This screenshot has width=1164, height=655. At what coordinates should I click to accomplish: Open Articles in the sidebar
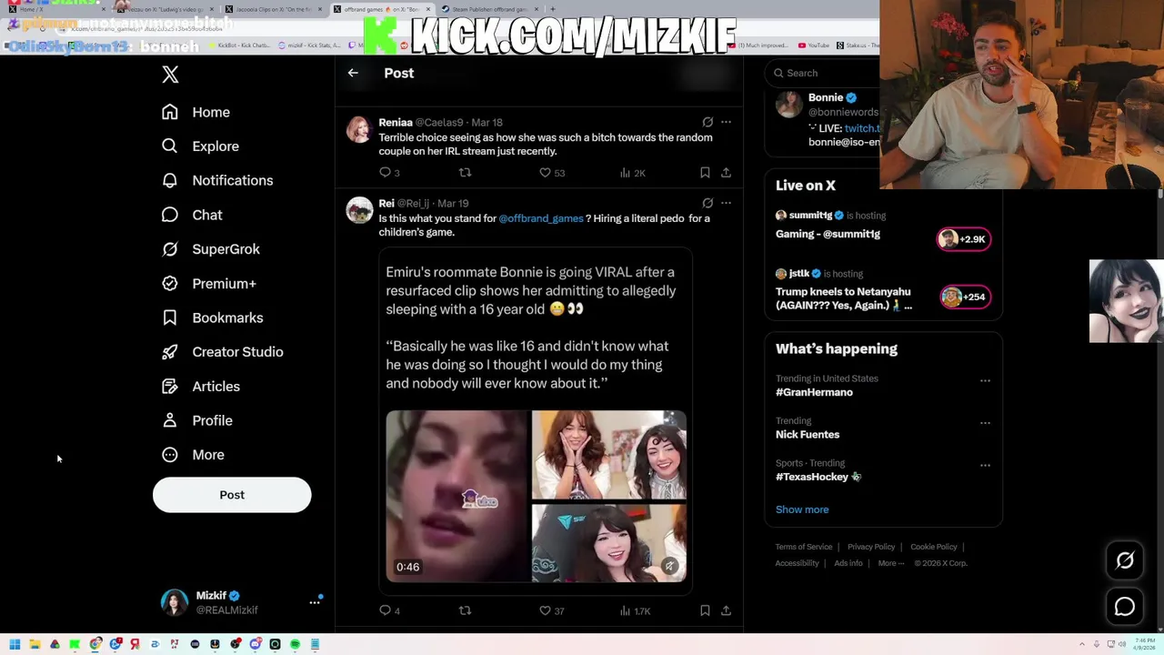click(x=200, y=387)
